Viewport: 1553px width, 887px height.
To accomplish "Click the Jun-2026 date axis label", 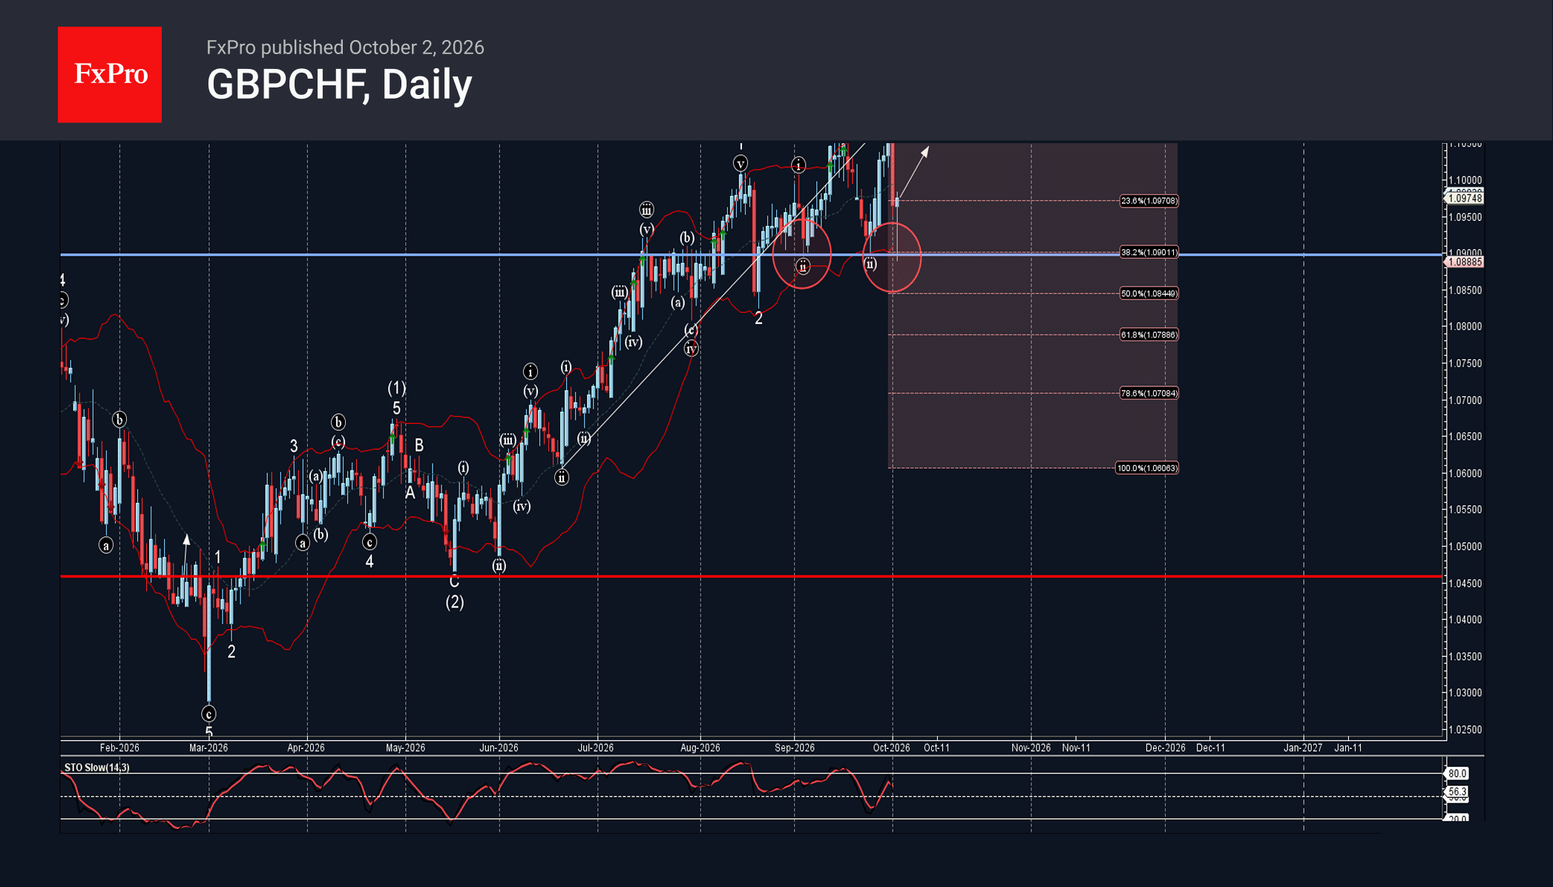I will point(499,748).
